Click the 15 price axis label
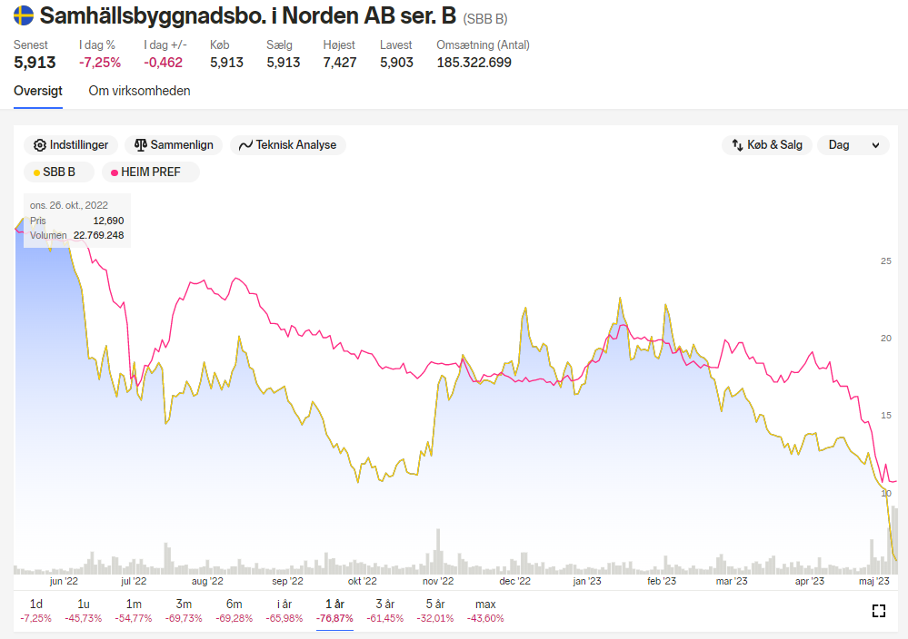 point(886,415)
